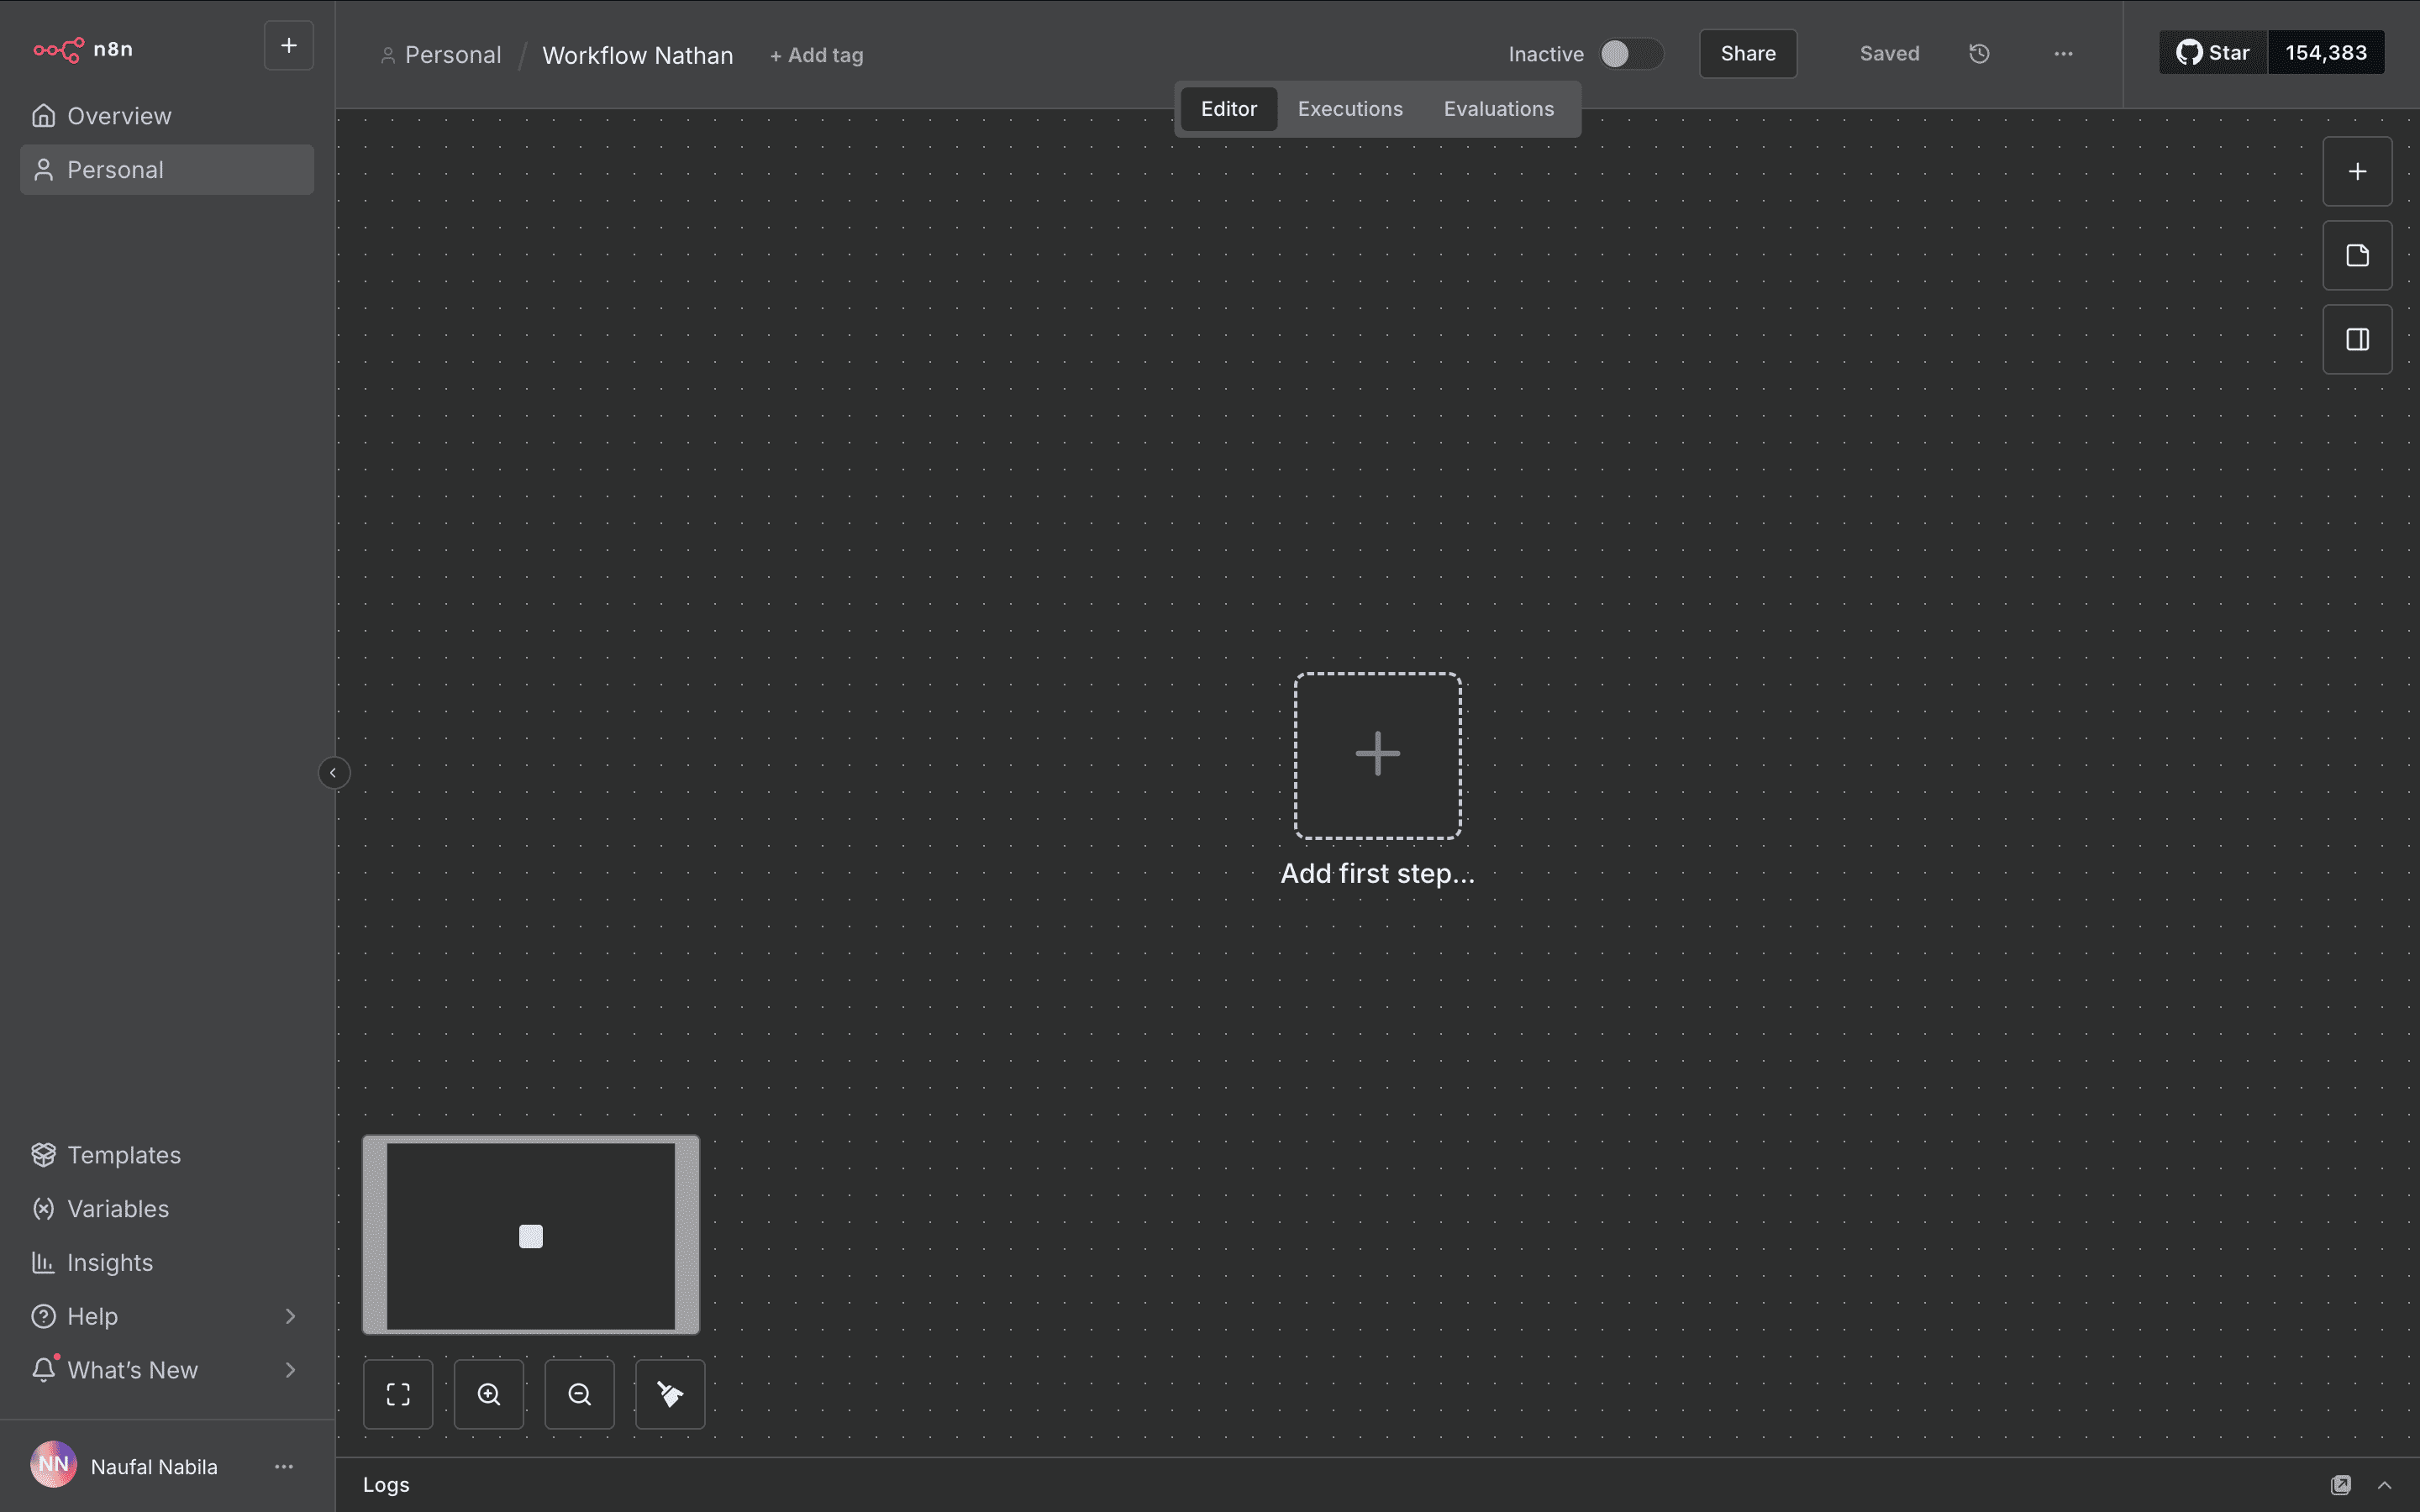Click the Saved status text
The image size is (2420, 1512).
(x=1889, y=54)
